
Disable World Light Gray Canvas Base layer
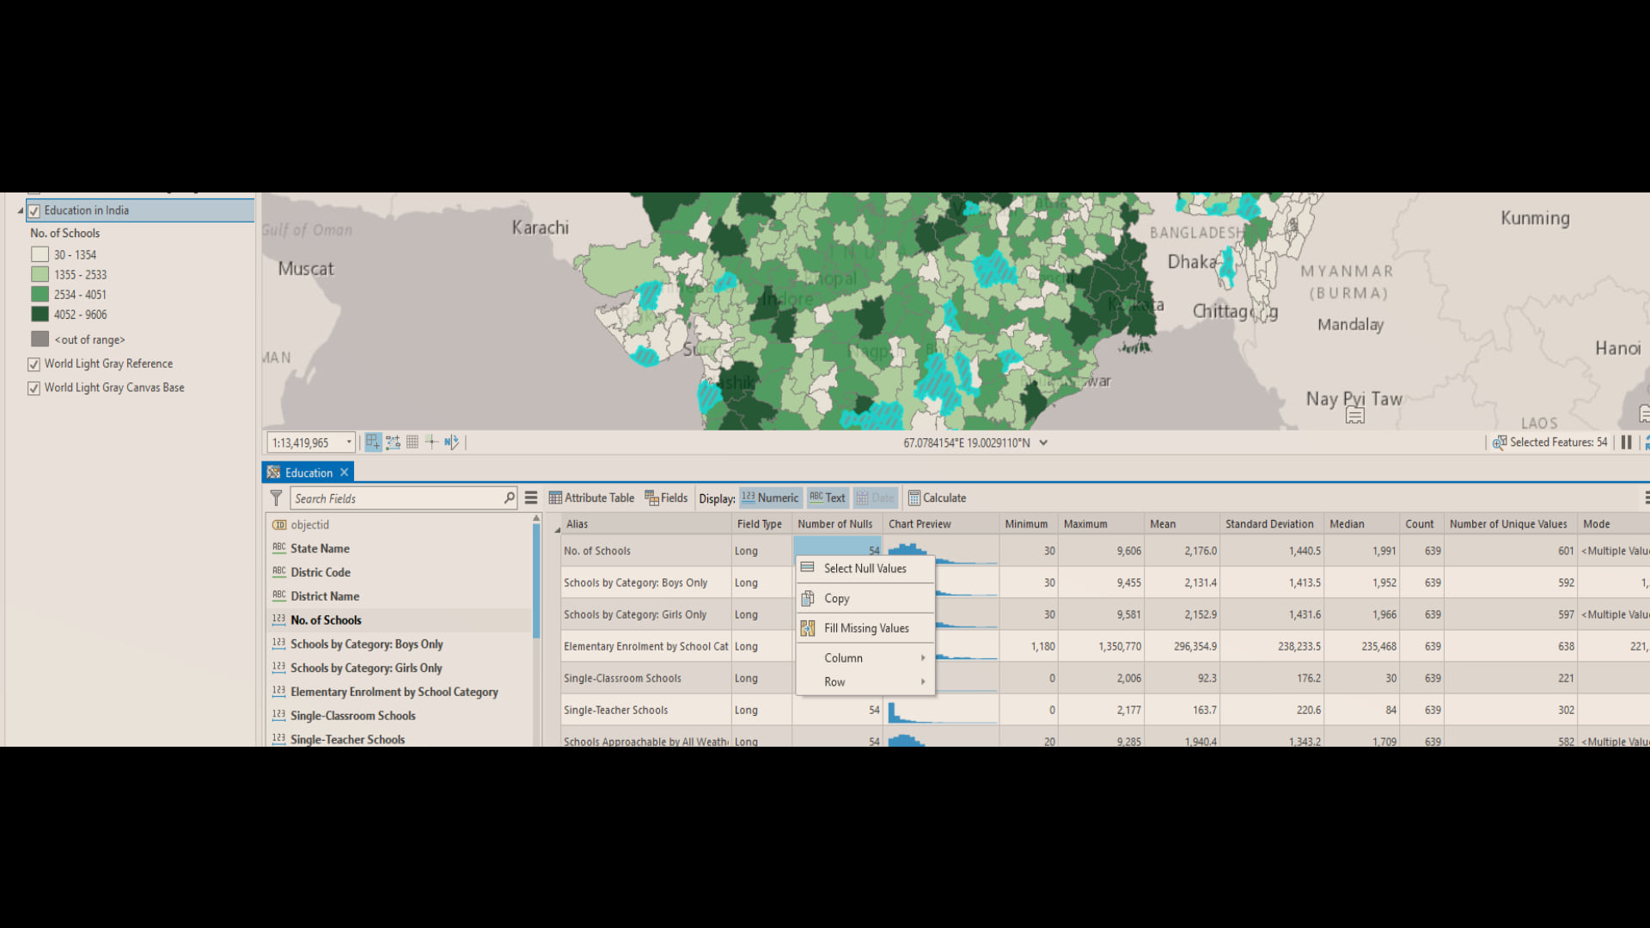[x=33, y=388]
